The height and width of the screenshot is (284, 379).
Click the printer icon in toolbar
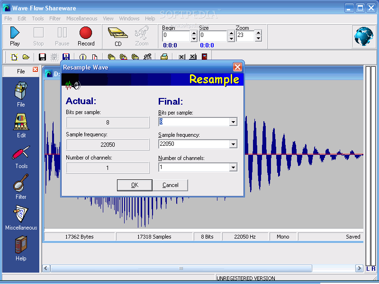(x=164, y=57)
